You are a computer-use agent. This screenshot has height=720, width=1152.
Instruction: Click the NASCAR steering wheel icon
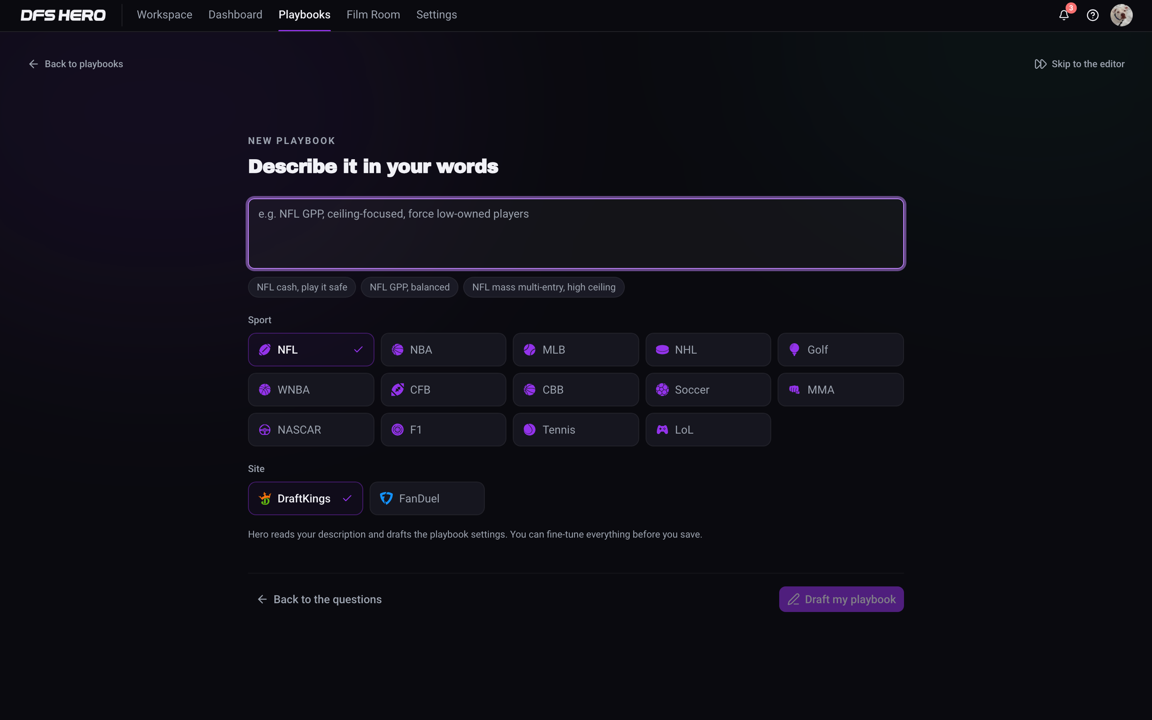(265, 430)
